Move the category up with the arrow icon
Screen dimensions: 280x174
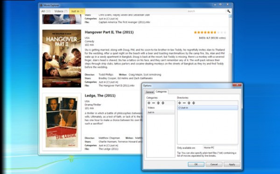[x=158, y=103]
